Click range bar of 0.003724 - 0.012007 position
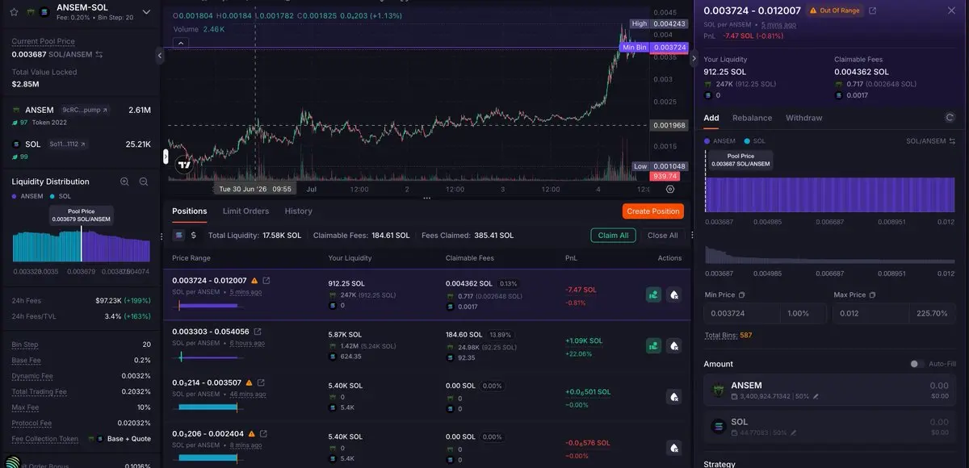969x468 pixels. [x=209, y=305]
